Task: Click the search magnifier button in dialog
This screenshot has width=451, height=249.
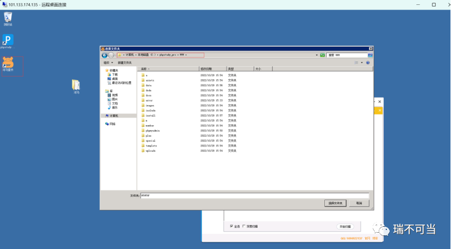Action: pyautogui.click(x=370, y=55)
